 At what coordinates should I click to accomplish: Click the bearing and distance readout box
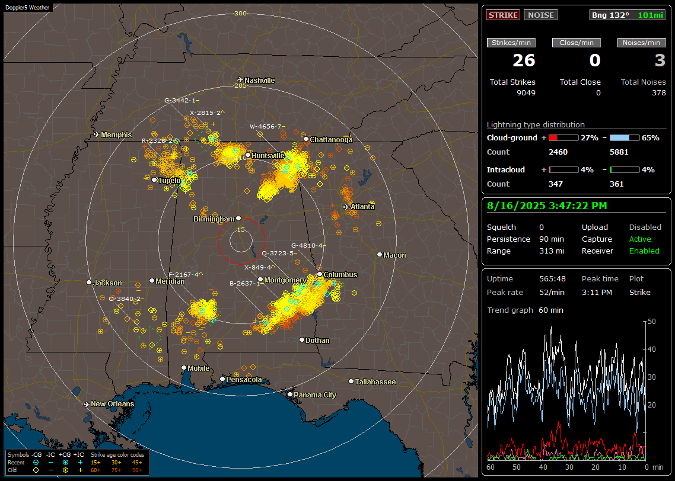628,15
